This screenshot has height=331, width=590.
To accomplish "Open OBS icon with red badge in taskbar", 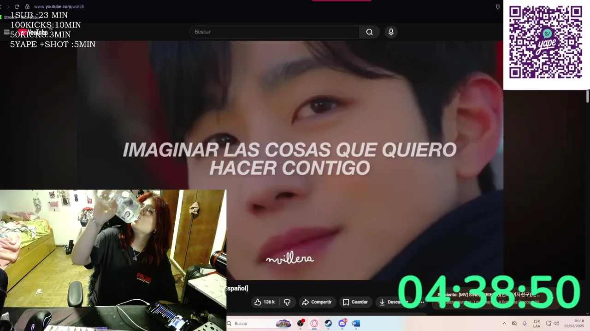I will 301,323.
